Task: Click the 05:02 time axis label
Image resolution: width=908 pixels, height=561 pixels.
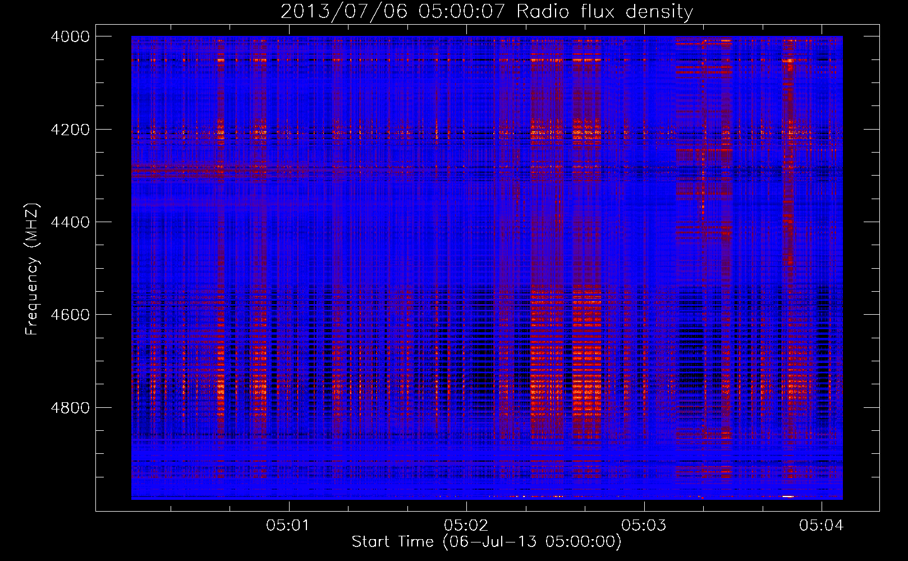Action: (x=466, y=526)
